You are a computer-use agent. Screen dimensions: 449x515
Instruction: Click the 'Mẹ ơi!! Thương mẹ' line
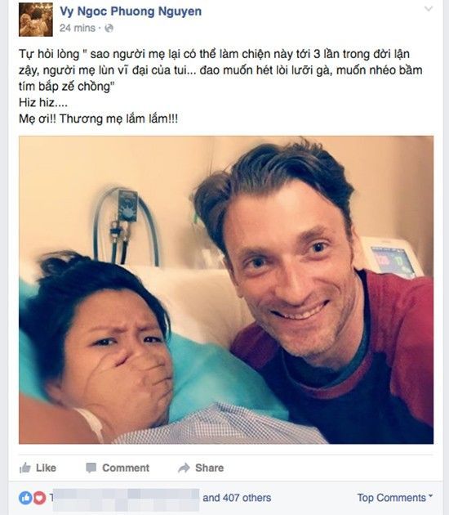(99, 119)
